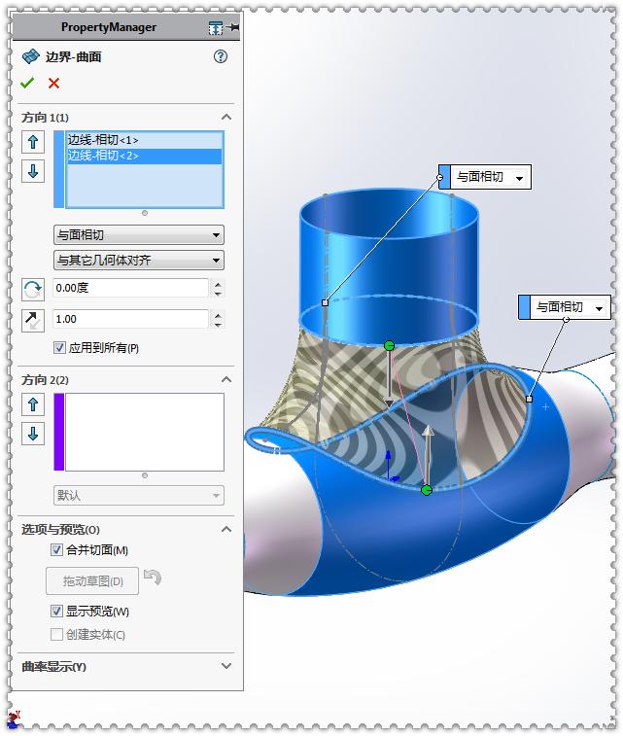Click the draft angle rotate icon
Screen dimensions: 623x736
(x=33, y=289)
